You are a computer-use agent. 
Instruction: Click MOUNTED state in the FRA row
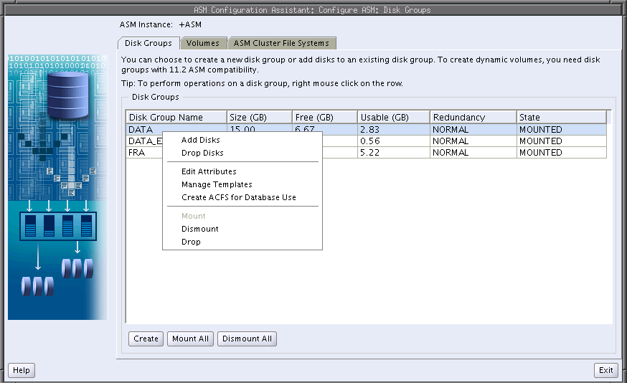[x=541, y=153]
